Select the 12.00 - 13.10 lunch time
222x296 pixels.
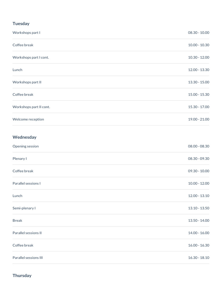[199, 196]
